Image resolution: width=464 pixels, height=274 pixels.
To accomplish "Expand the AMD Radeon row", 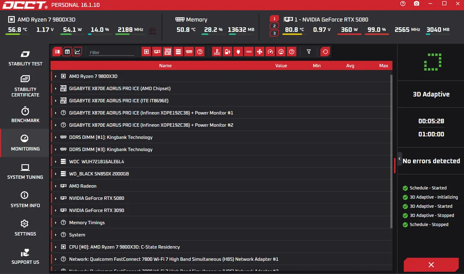I will [56, 186].
